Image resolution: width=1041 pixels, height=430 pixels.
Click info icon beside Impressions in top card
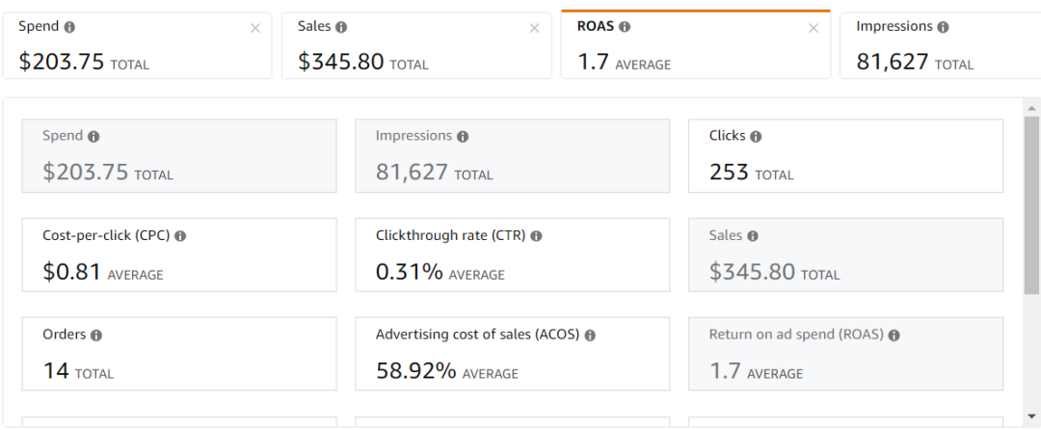click(943, 27)
